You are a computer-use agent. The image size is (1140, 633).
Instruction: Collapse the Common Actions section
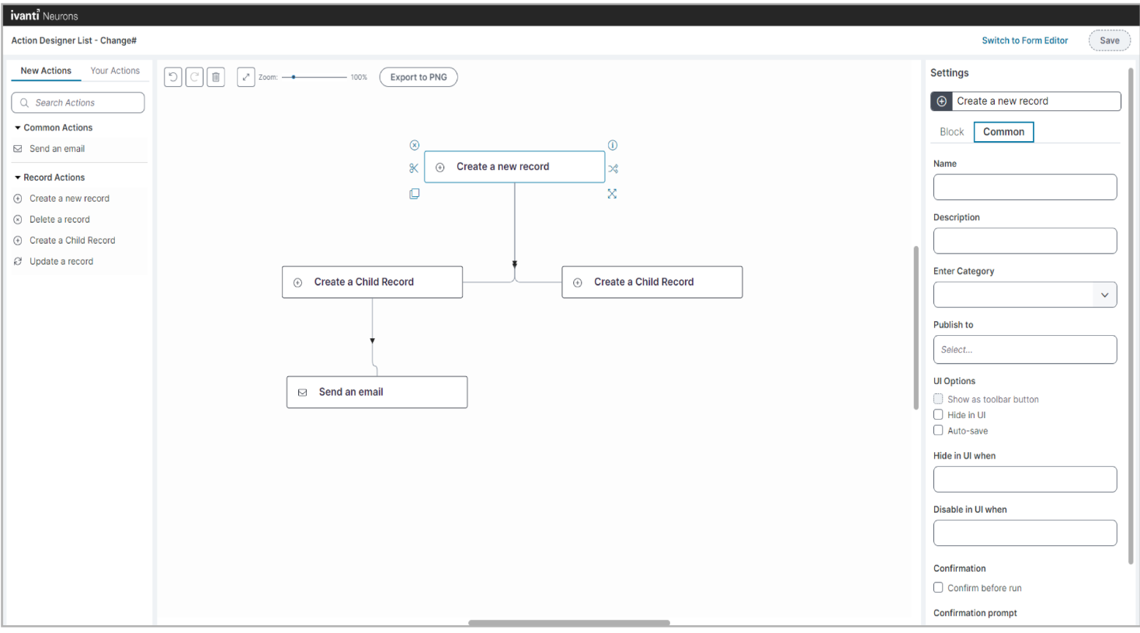[x=18, y=127]
